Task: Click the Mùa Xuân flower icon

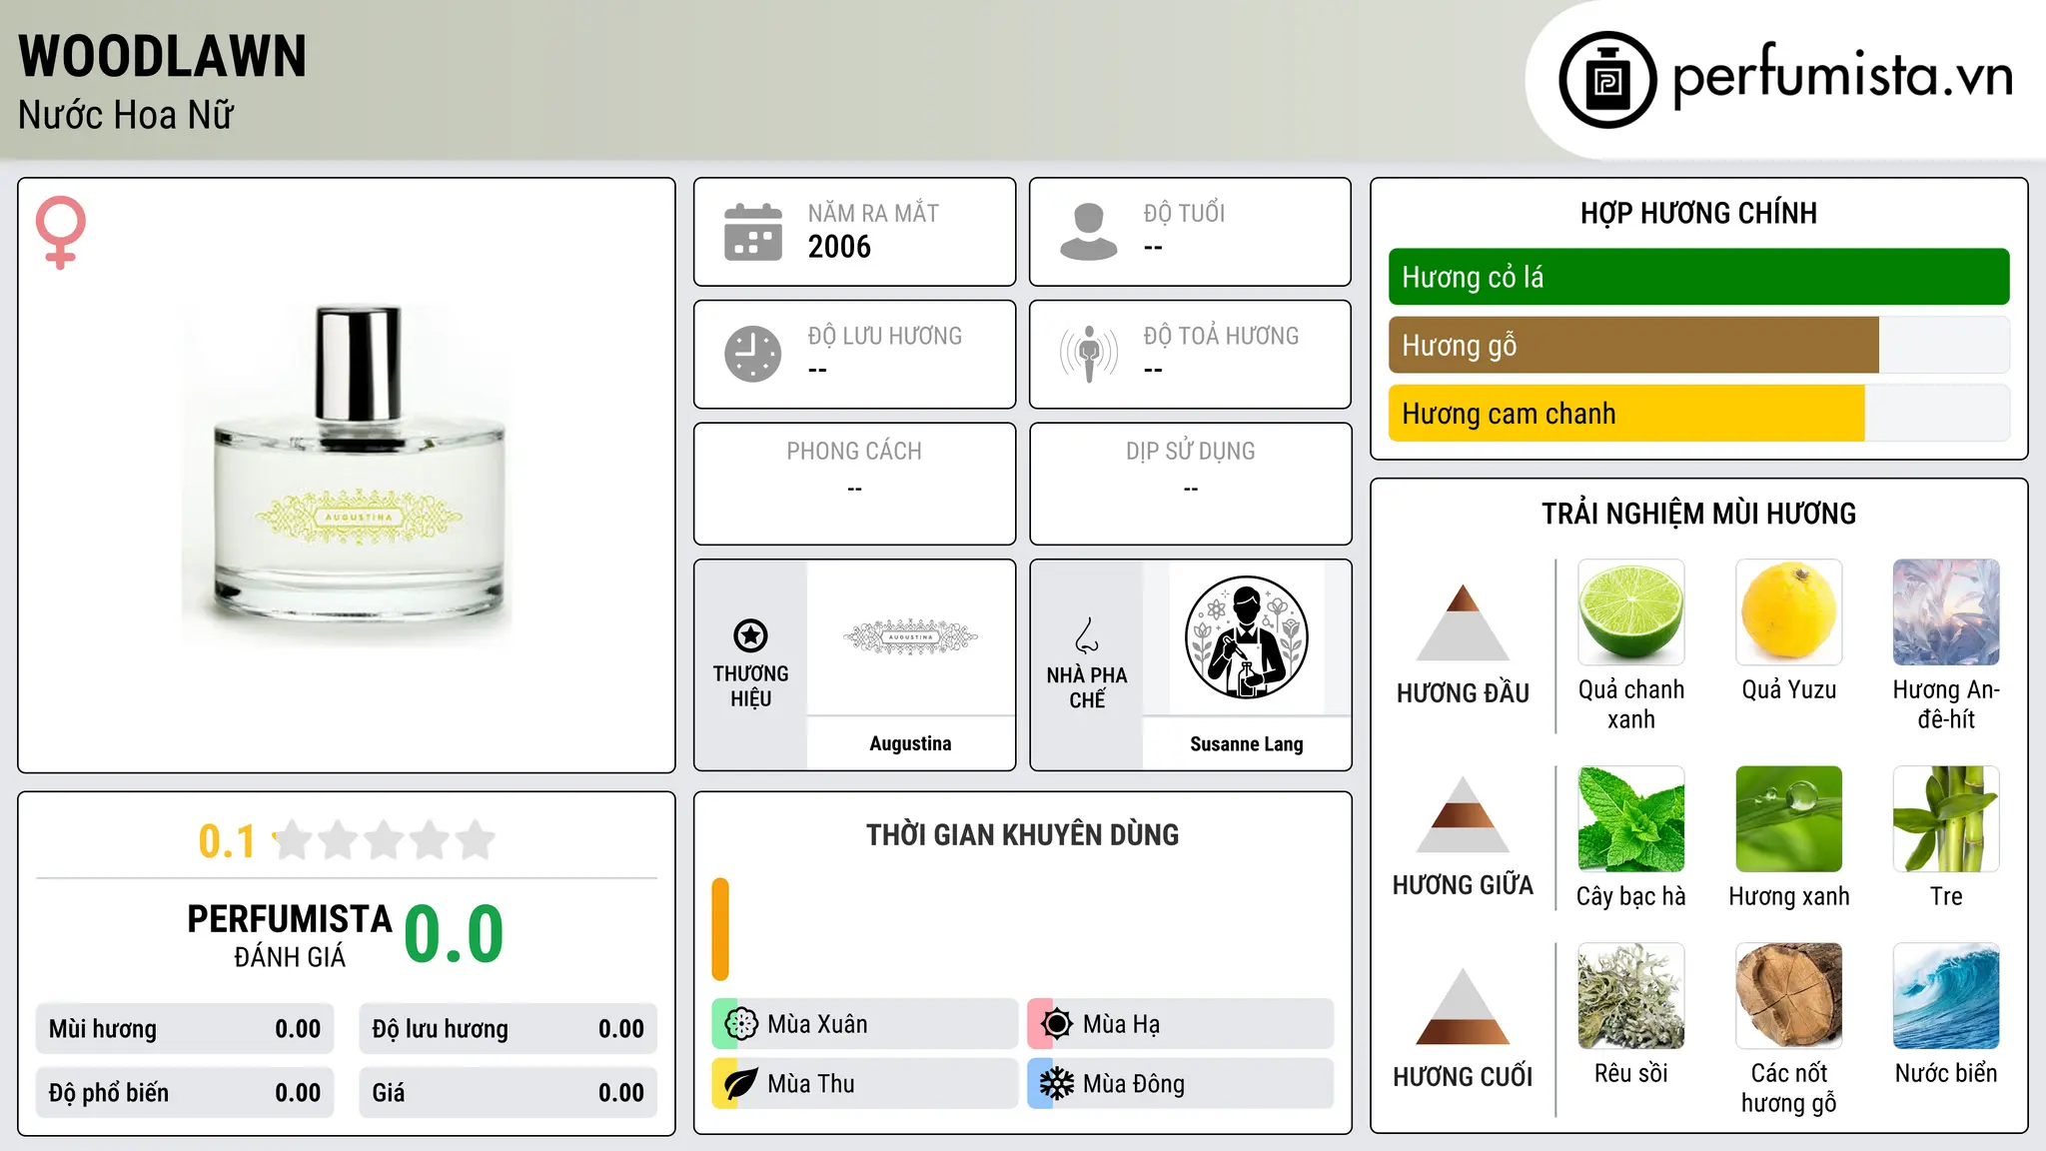Action: point(740,1024)
